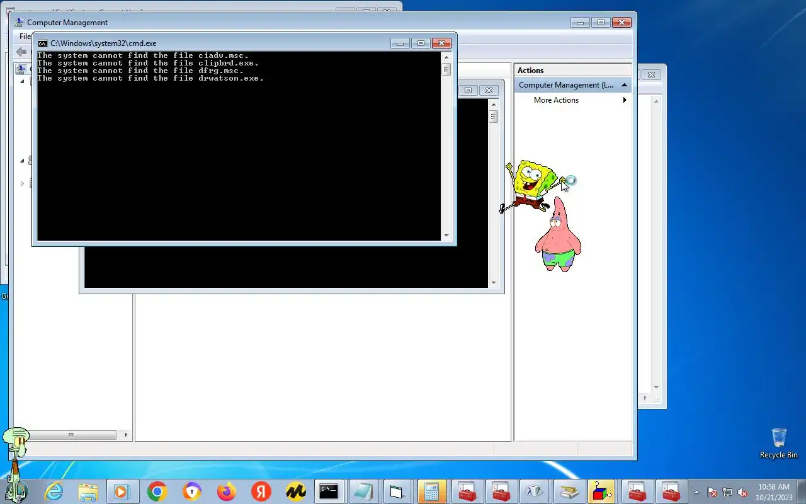Viewport: 806px width, 504px height.
Task: Maximize the Computer Management window
Action: click(601, 22)
